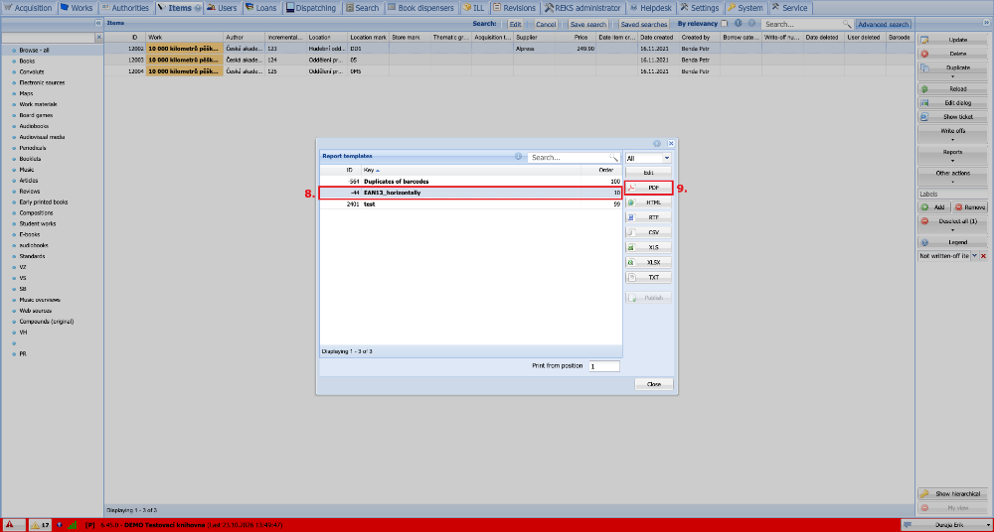Select the EAN13_horizontally template row
This screenshot has width=994, height=532.
470,193
